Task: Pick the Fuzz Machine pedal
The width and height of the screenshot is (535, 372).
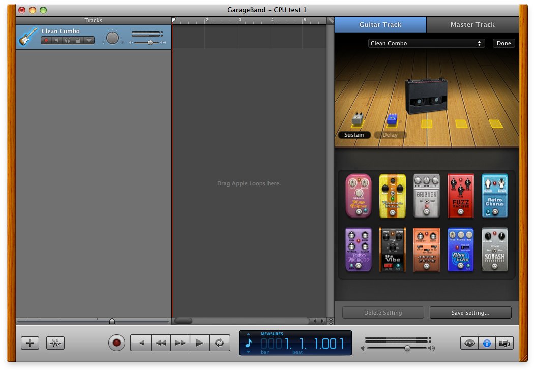Action: pyautogui.click(x=461, y=196)
